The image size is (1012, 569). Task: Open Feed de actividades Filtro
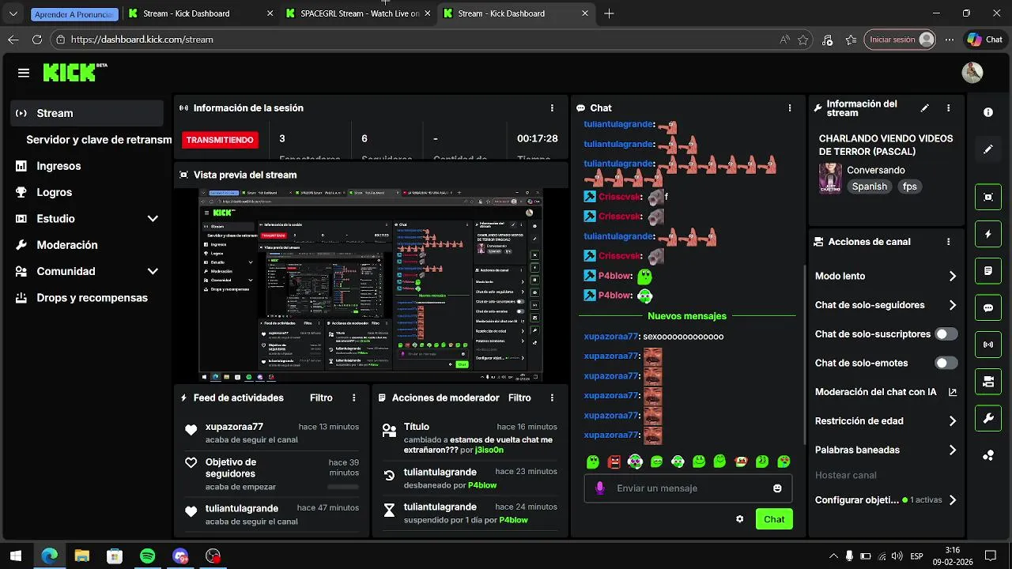click(x=321, y=398)
